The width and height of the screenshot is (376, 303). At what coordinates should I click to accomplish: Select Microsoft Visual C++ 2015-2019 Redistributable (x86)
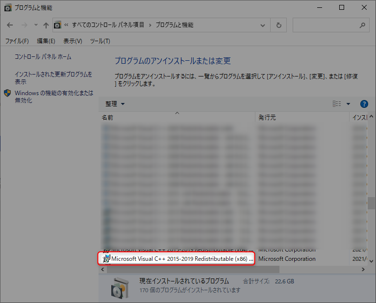tap(176, 258)
